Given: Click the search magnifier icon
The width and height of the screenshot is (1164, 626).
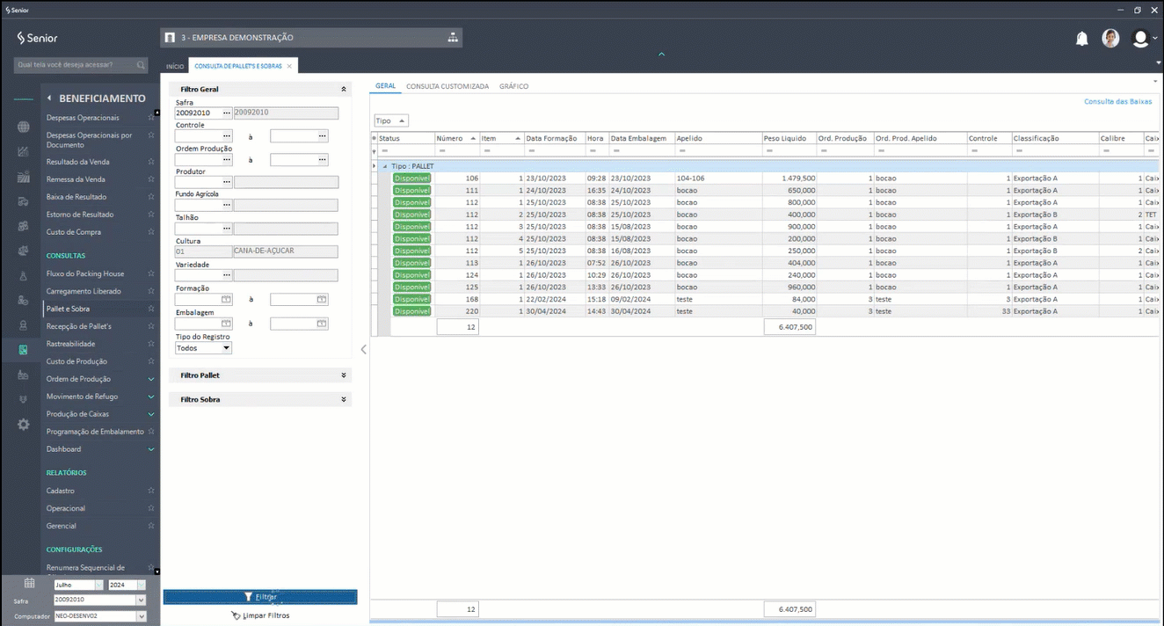Looking at the screenshot, I should coord(141,65).
